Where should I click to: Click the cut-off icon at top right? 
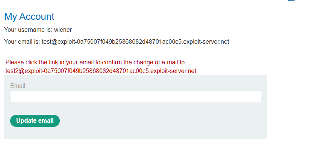[291, 1]
